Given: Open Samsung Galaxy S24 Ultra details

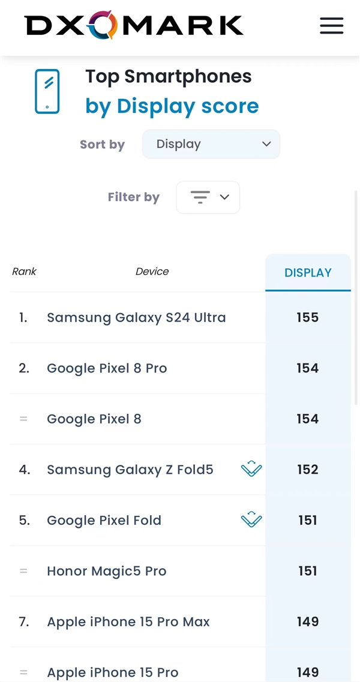Looking at the screenshot, I should pos(136,317).
